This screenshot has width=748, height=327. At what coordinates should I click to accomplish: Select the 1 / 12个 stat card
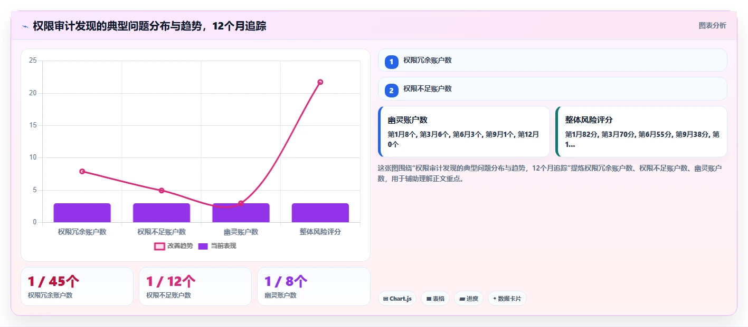195,286
